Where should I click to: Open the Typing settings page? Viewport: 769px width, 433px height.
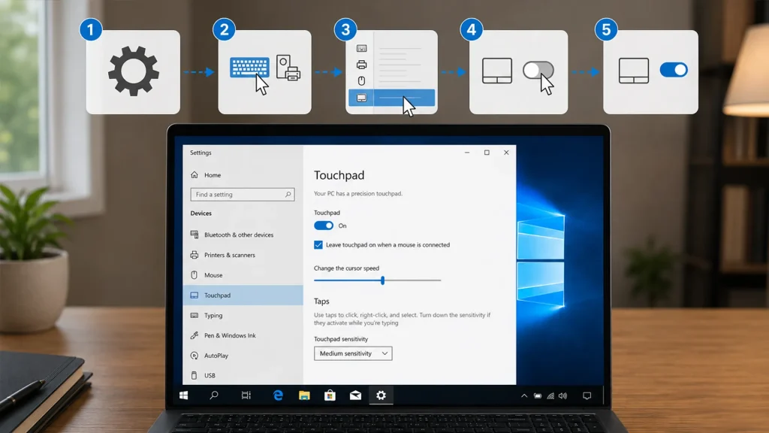(243, 315)
